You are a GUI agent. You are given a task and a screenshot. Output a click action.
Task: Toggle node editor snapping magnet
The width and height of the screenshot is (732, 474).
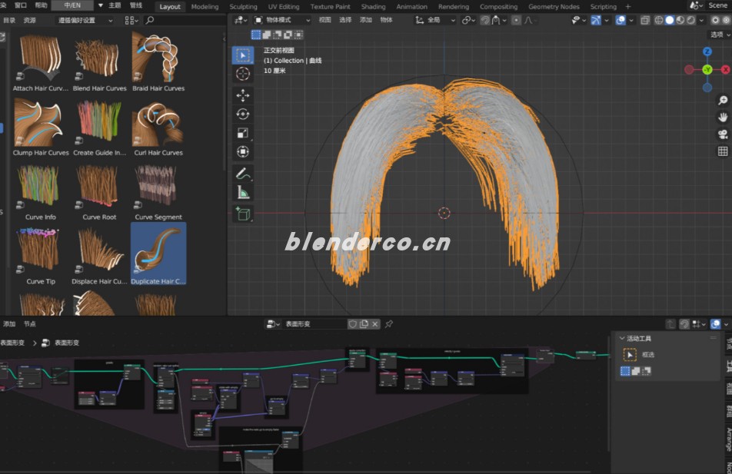tap(684, 323)
